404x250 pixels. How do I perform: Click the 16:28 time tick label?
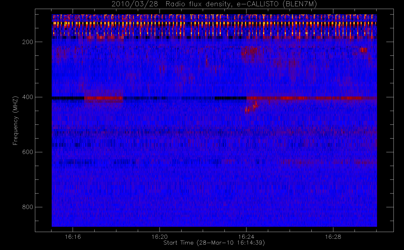(333, 237)
